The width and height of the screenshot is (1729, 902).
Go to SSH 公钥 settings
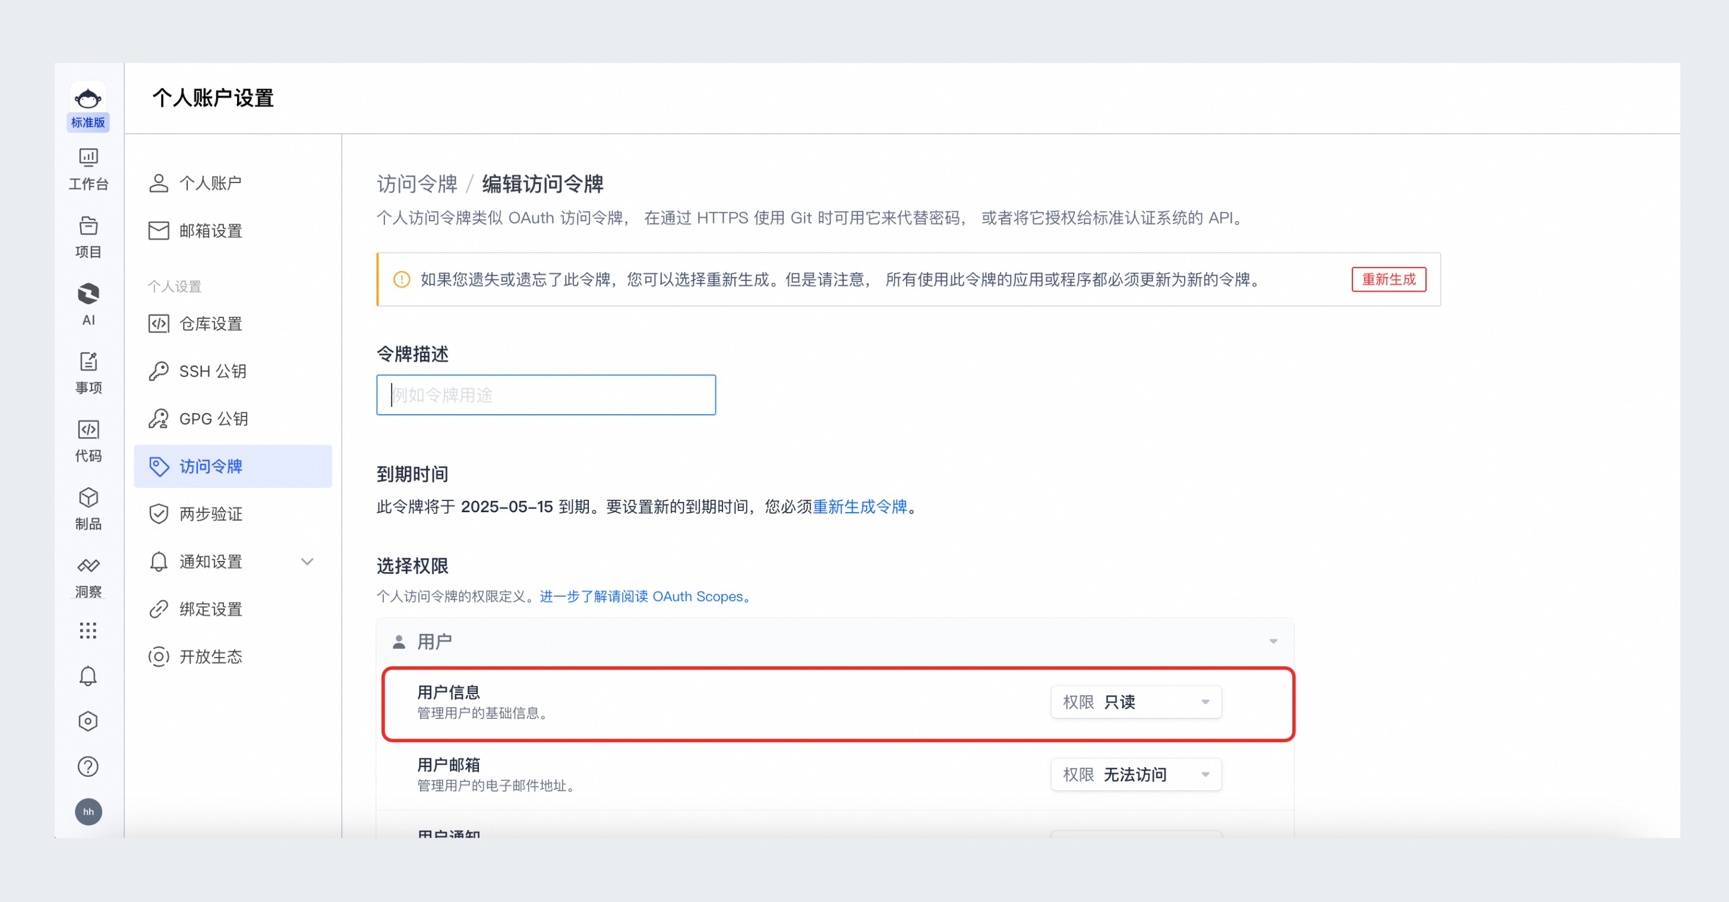[x=233, y=371]
